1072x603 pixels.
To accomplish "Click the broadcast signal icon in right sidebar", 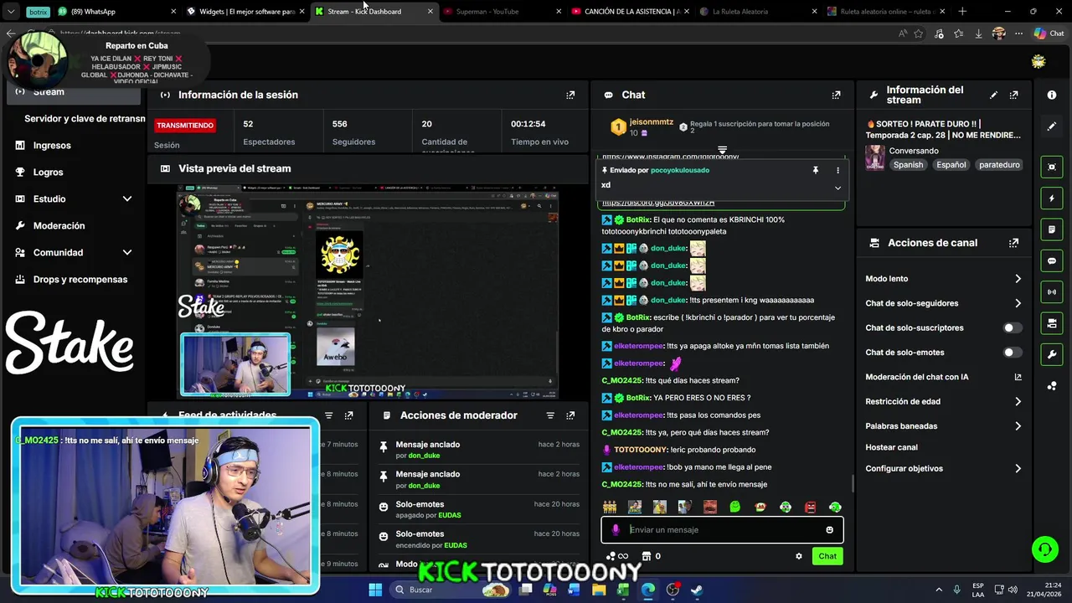I will 1052,291.
